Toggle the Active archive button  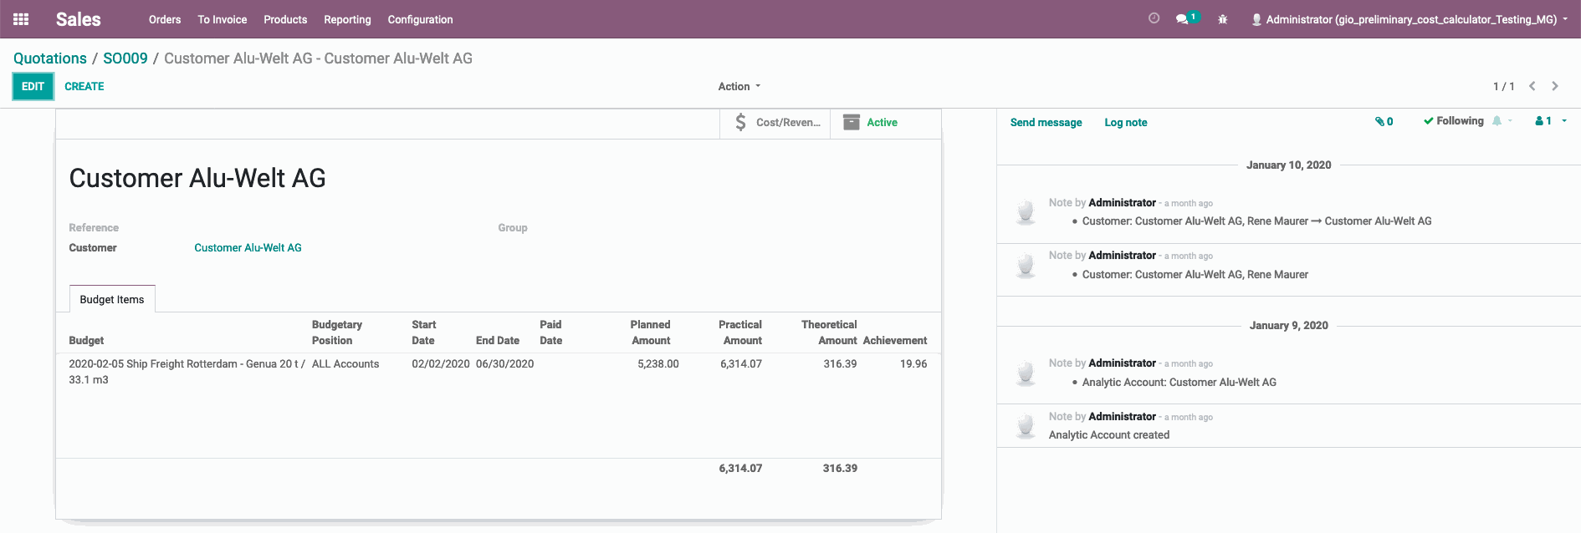click(x=872, y=123)
